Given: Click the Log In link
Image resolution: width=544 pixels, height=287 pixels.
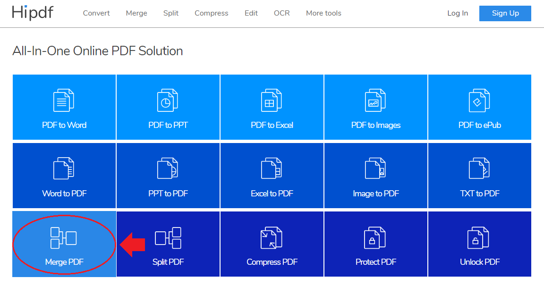Looking at the screenshot, I should (458, 13).
